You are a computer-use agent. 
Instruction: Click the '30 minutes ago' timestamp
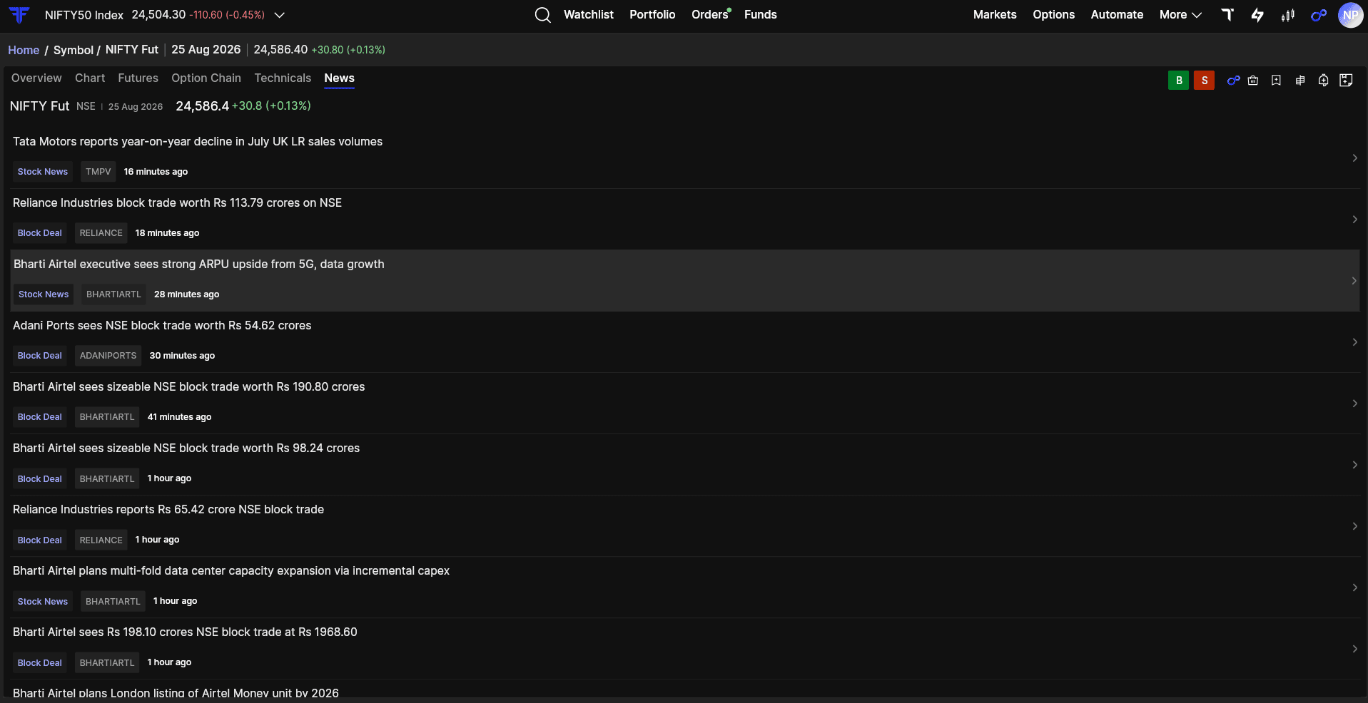pos(182,356)
